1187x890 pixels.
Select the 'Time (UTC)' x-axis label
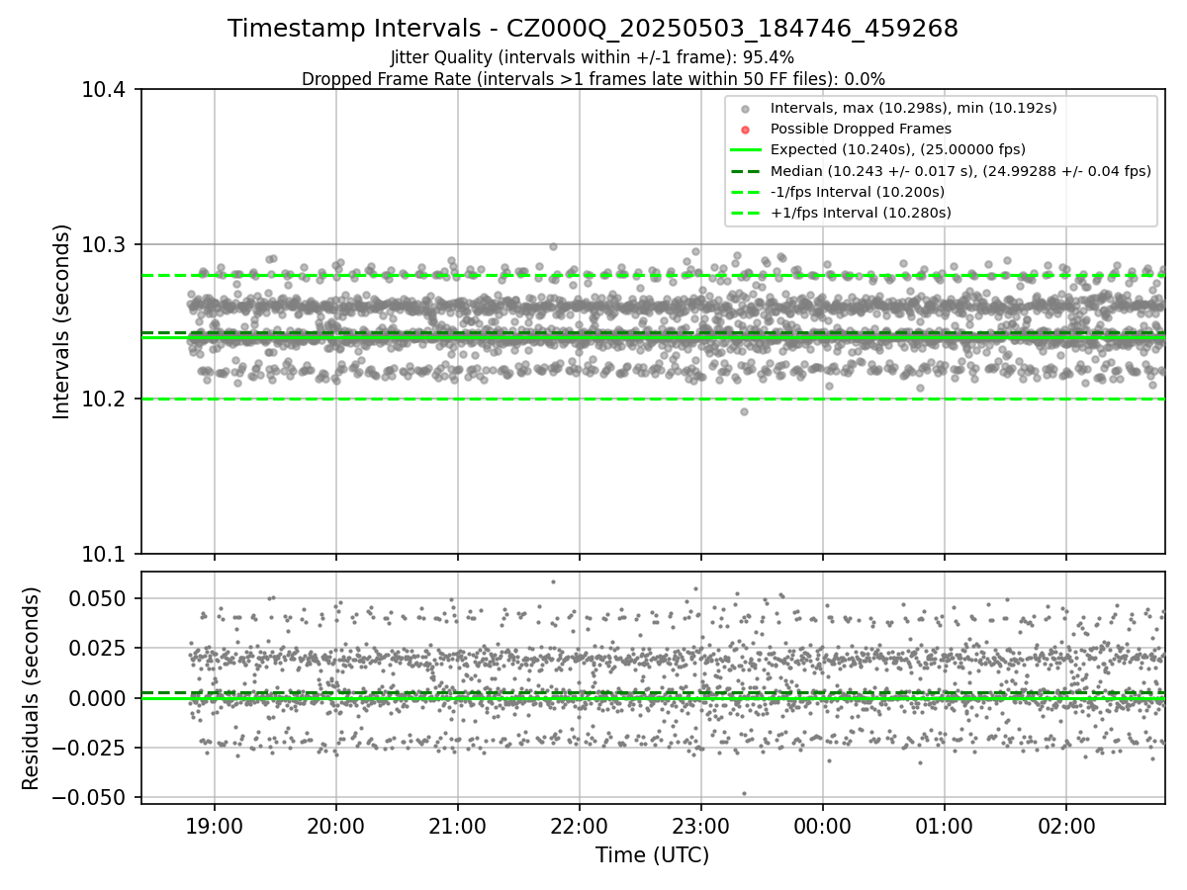[652, 855]
